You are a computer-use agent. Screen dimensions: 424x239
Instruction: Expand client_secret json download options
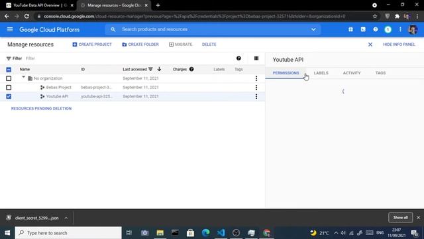pos(66,218)
